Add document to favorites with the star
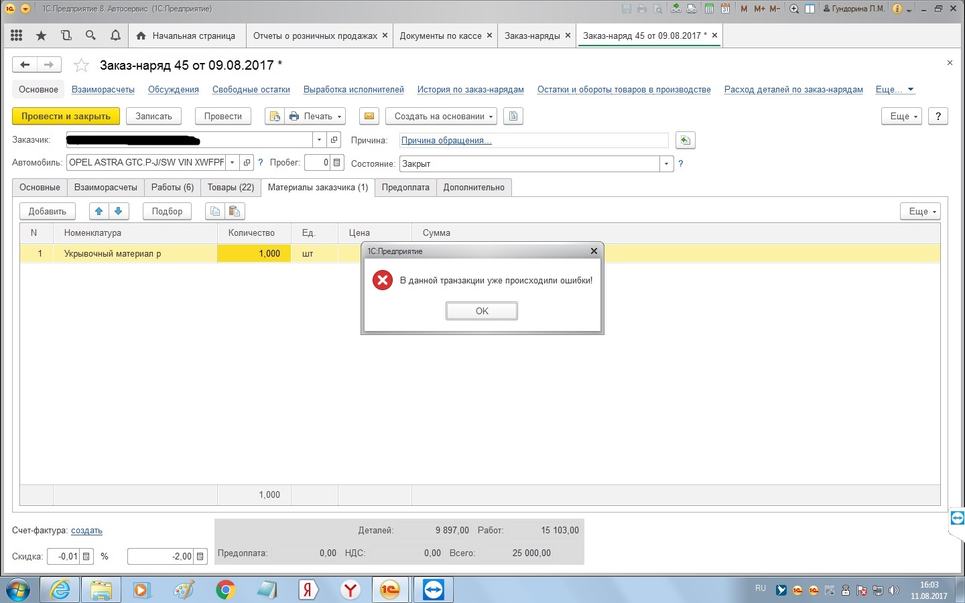 point(81,65)
